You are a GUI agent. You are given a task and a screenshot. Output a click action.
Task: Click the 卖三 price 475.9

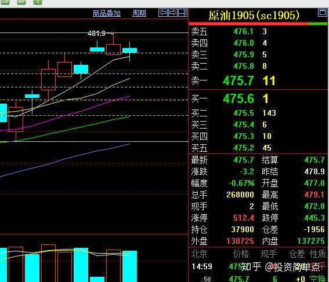(x=244, y=54)
